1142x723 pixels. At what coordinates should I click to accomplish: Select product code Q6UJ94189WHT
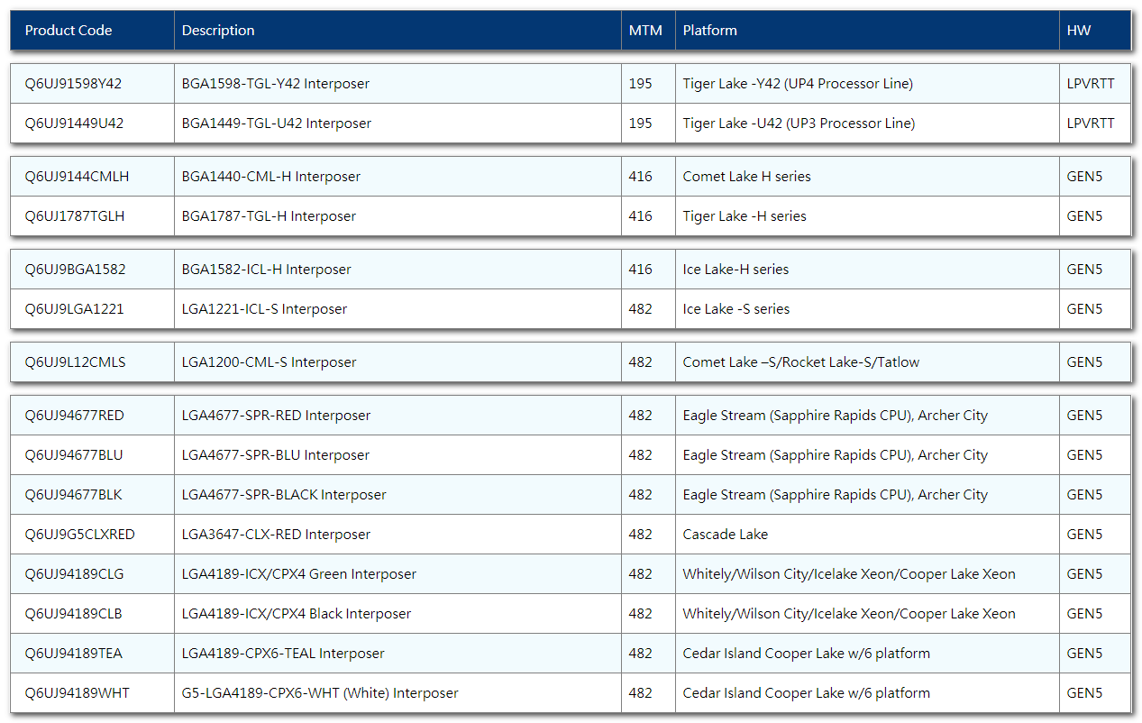pos(78,693)
